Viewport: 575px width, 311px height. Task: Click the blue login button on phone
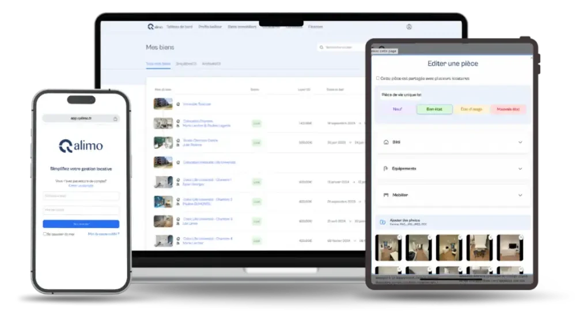81,224
